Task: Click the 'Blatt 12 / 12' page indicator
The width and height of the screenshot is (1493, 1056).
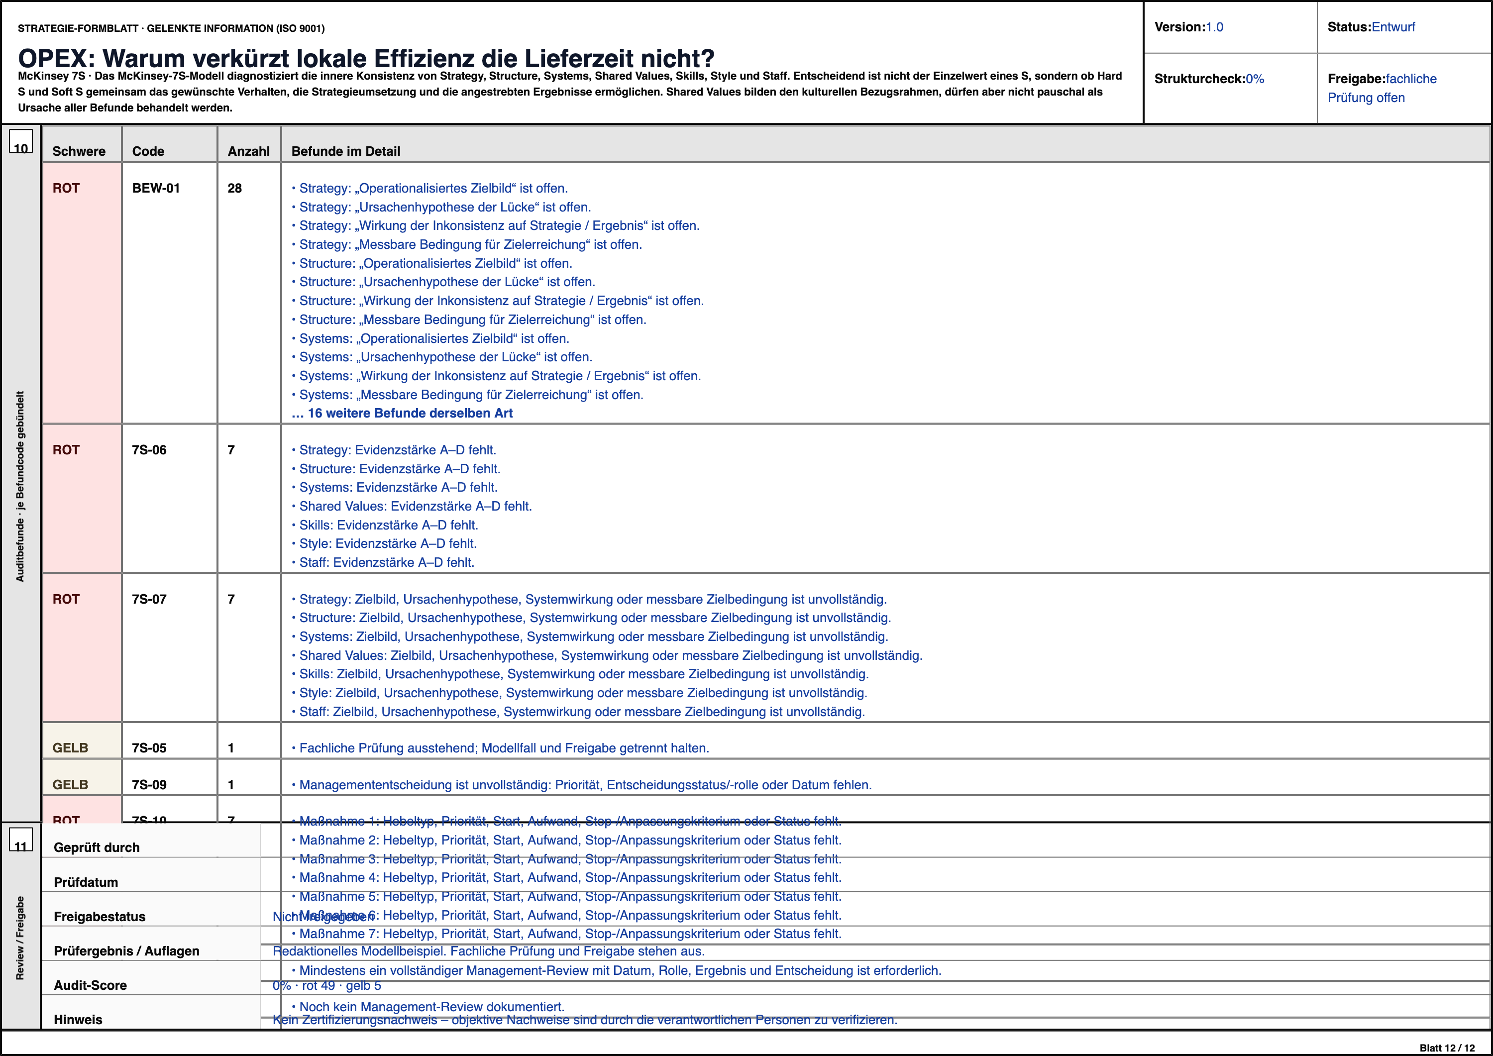Action: pyautogui.click(x=1447, y=1048)
